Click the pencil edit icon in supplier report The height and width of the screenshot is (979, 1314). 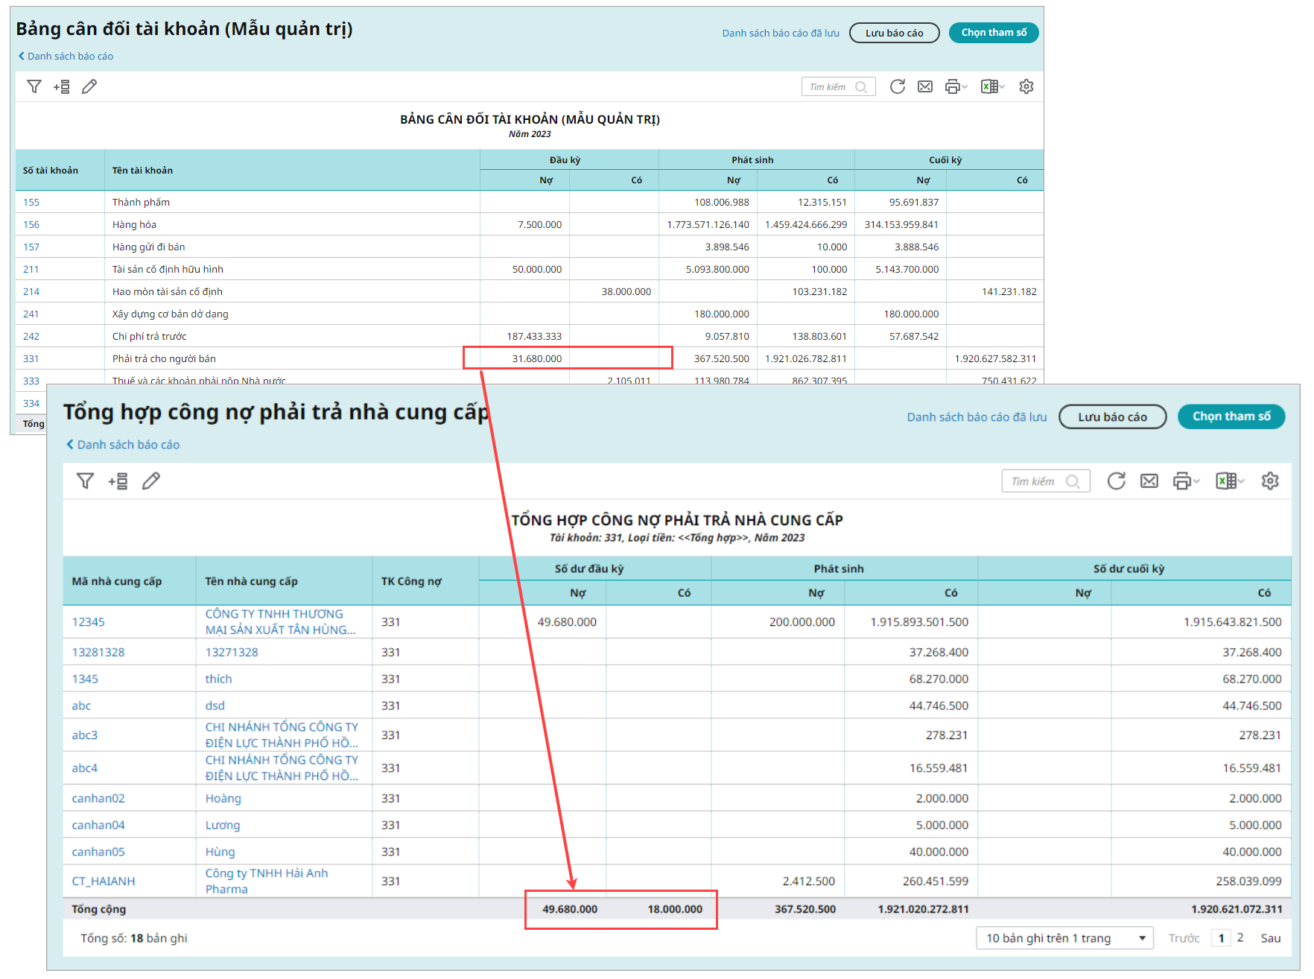151,481
